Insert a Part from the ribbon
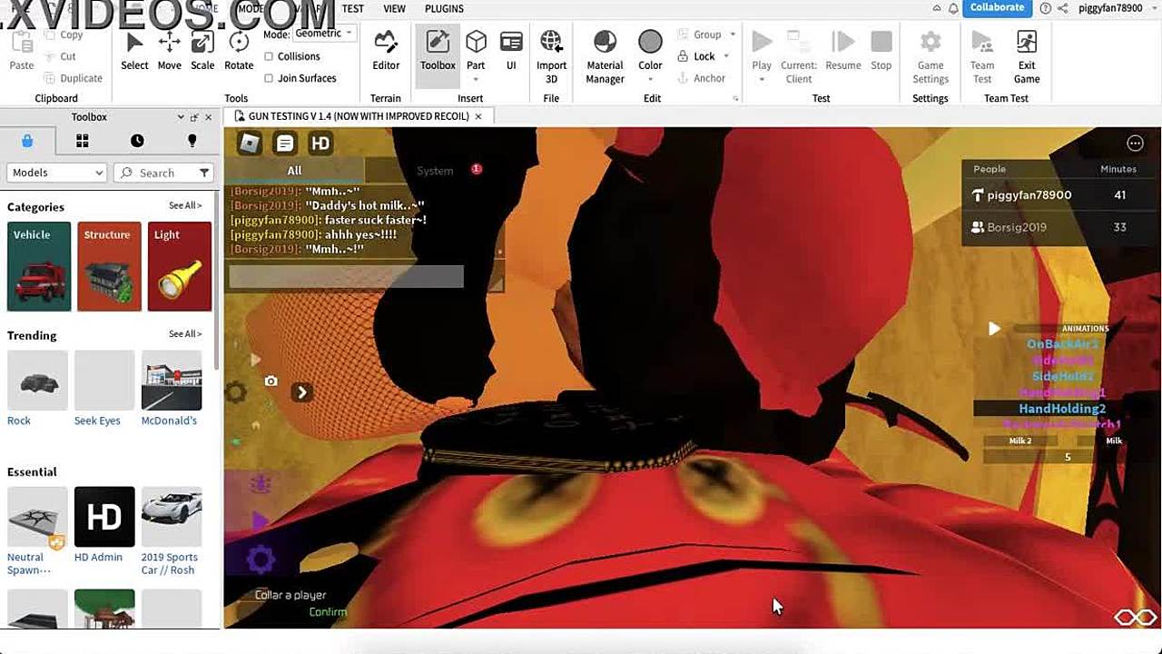 tap(476, 51)
